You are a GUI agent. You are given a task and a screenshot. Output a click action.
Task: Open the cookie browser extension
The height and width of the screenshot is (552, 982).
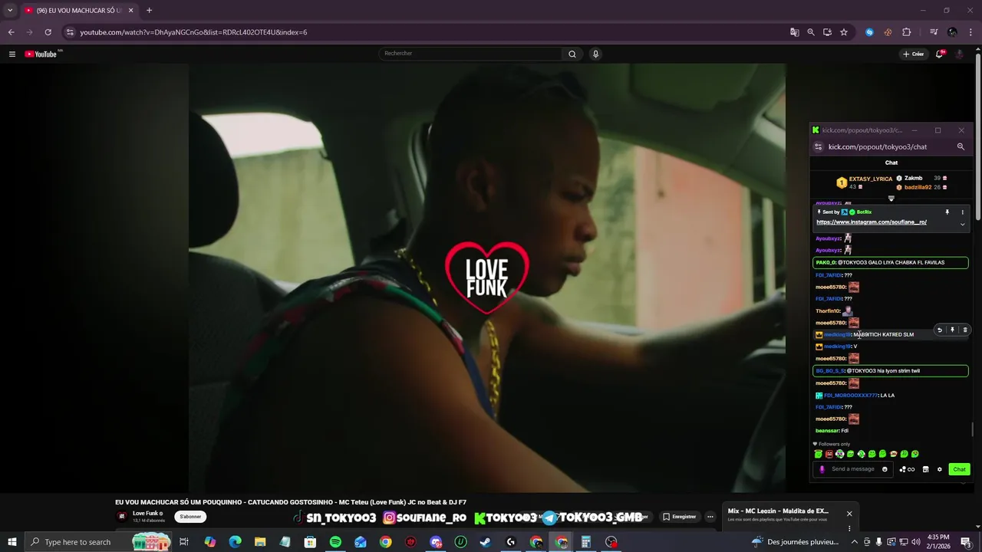click(x=888, y=32)
